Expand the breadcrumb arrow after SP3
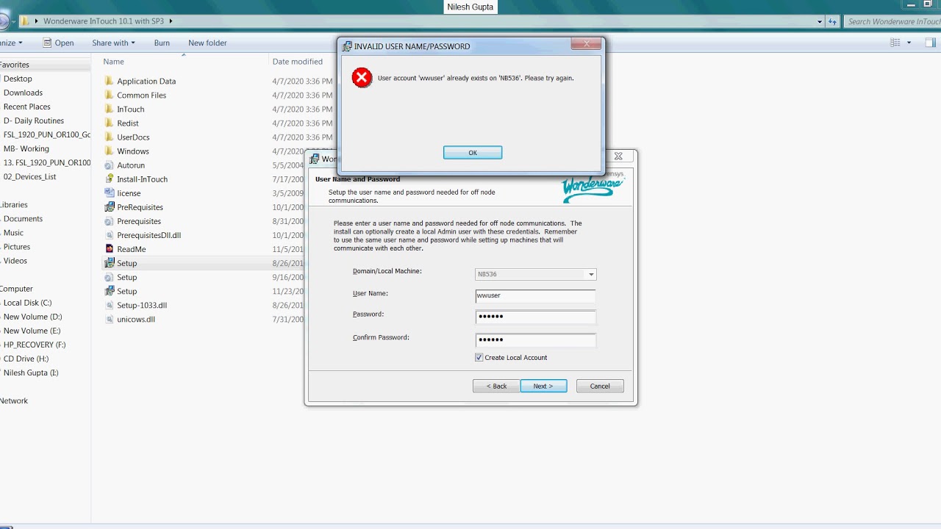Viewport: 941px width, 529px height. click(171, 21)
